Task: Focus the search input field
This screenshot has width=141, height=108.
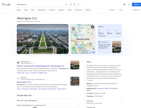Action: pyautogui.click(x=40, y=4)
